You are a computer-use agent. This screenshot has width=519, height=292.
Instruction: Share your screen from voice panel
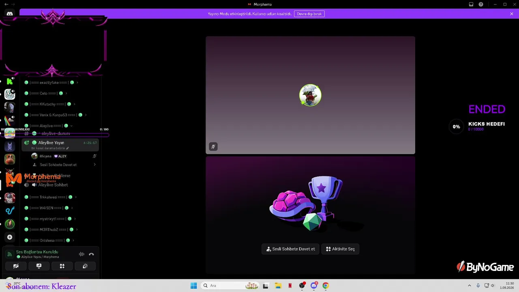coord(39,266)
